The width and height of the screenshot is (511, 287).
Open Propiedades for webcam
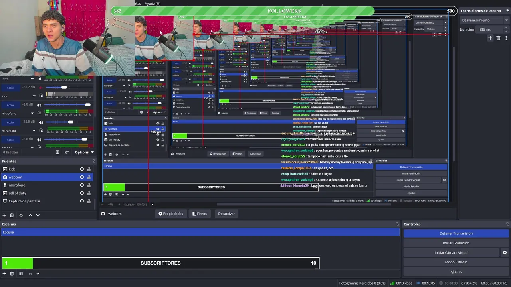pos(171,214)
